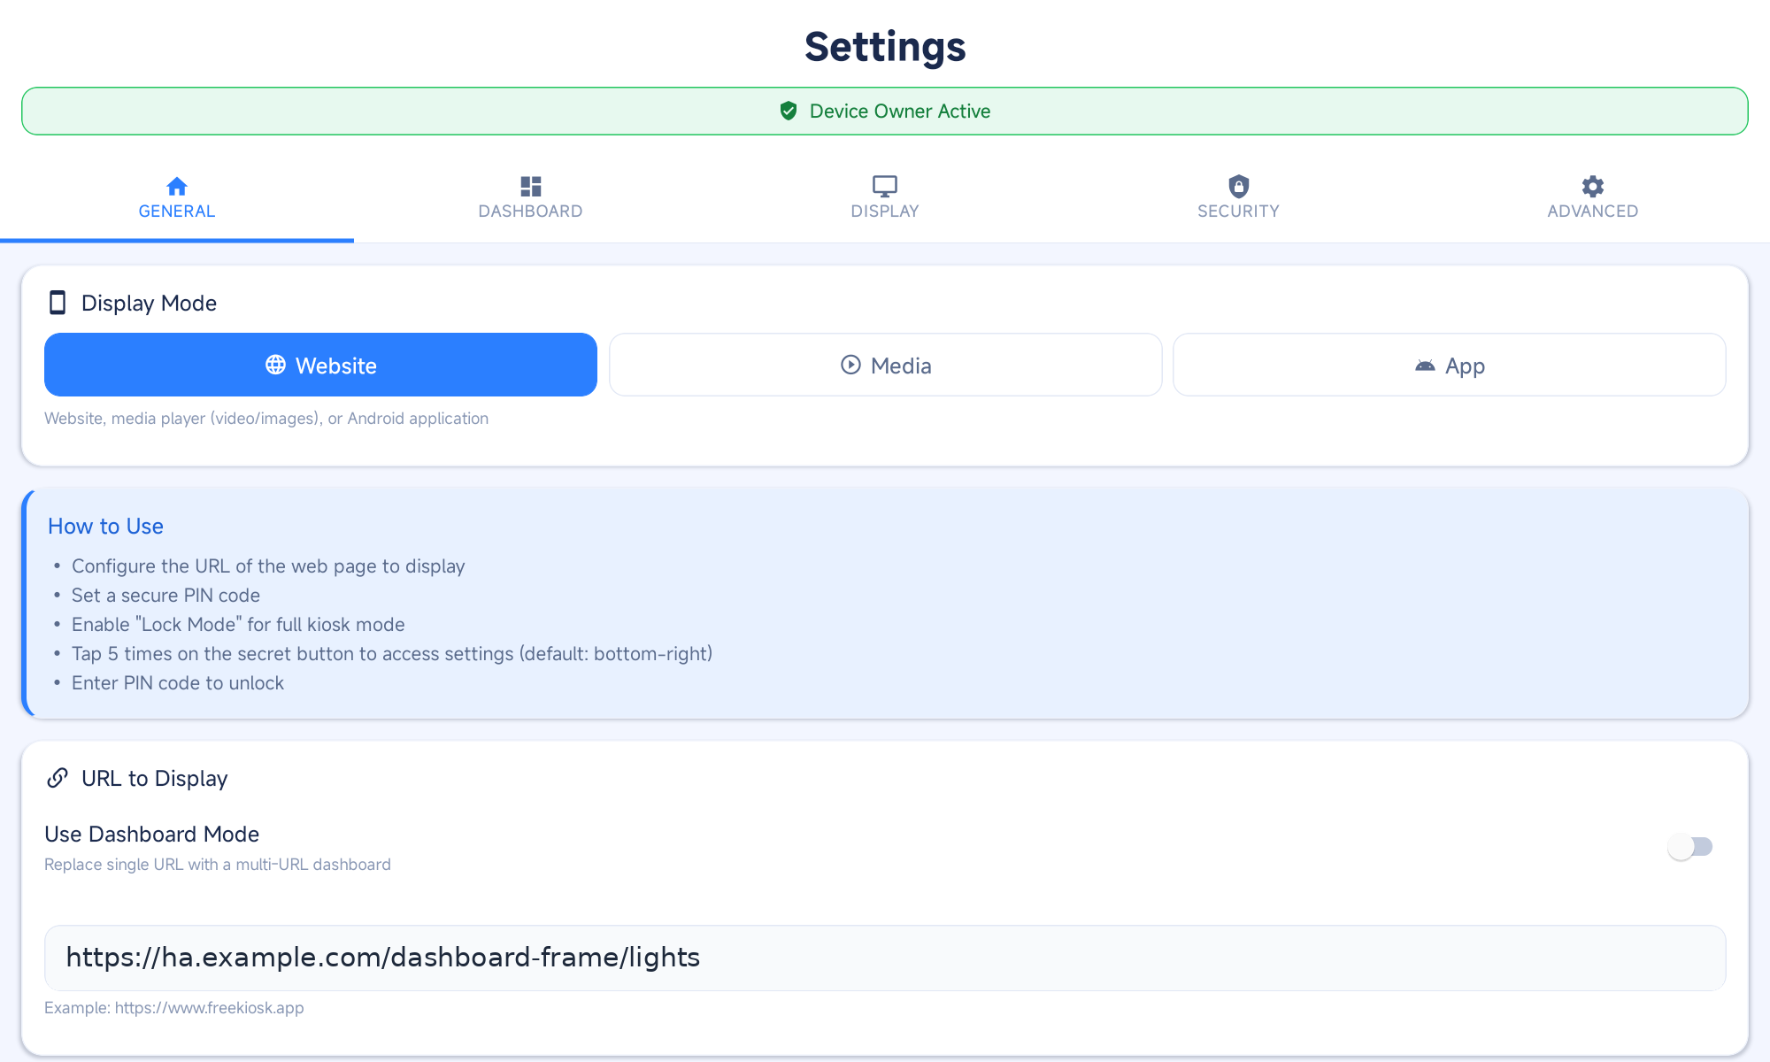Click the gear icon for Advanced
The height and width of the screenshot is (1062, 1770).
1593,186
